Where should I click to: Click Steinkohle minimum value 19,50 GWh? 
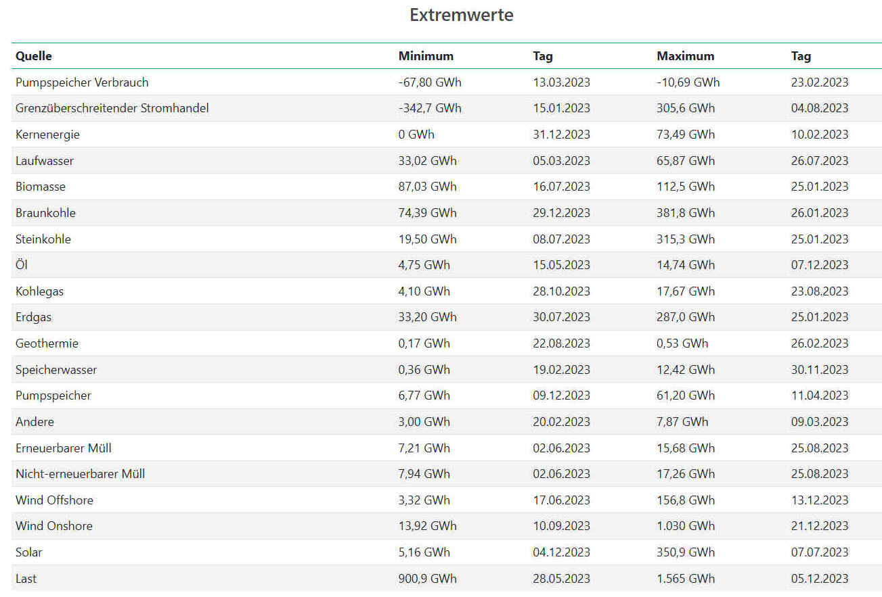(427, 239)
